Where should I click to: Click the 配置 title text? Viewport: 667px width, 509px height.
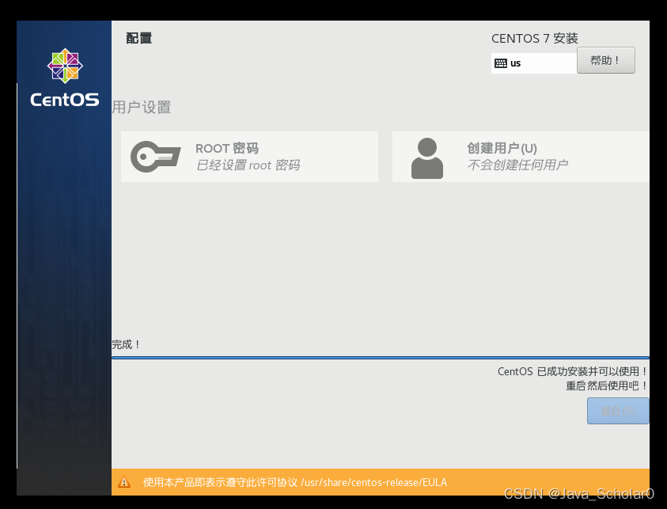tap(139, 38)
